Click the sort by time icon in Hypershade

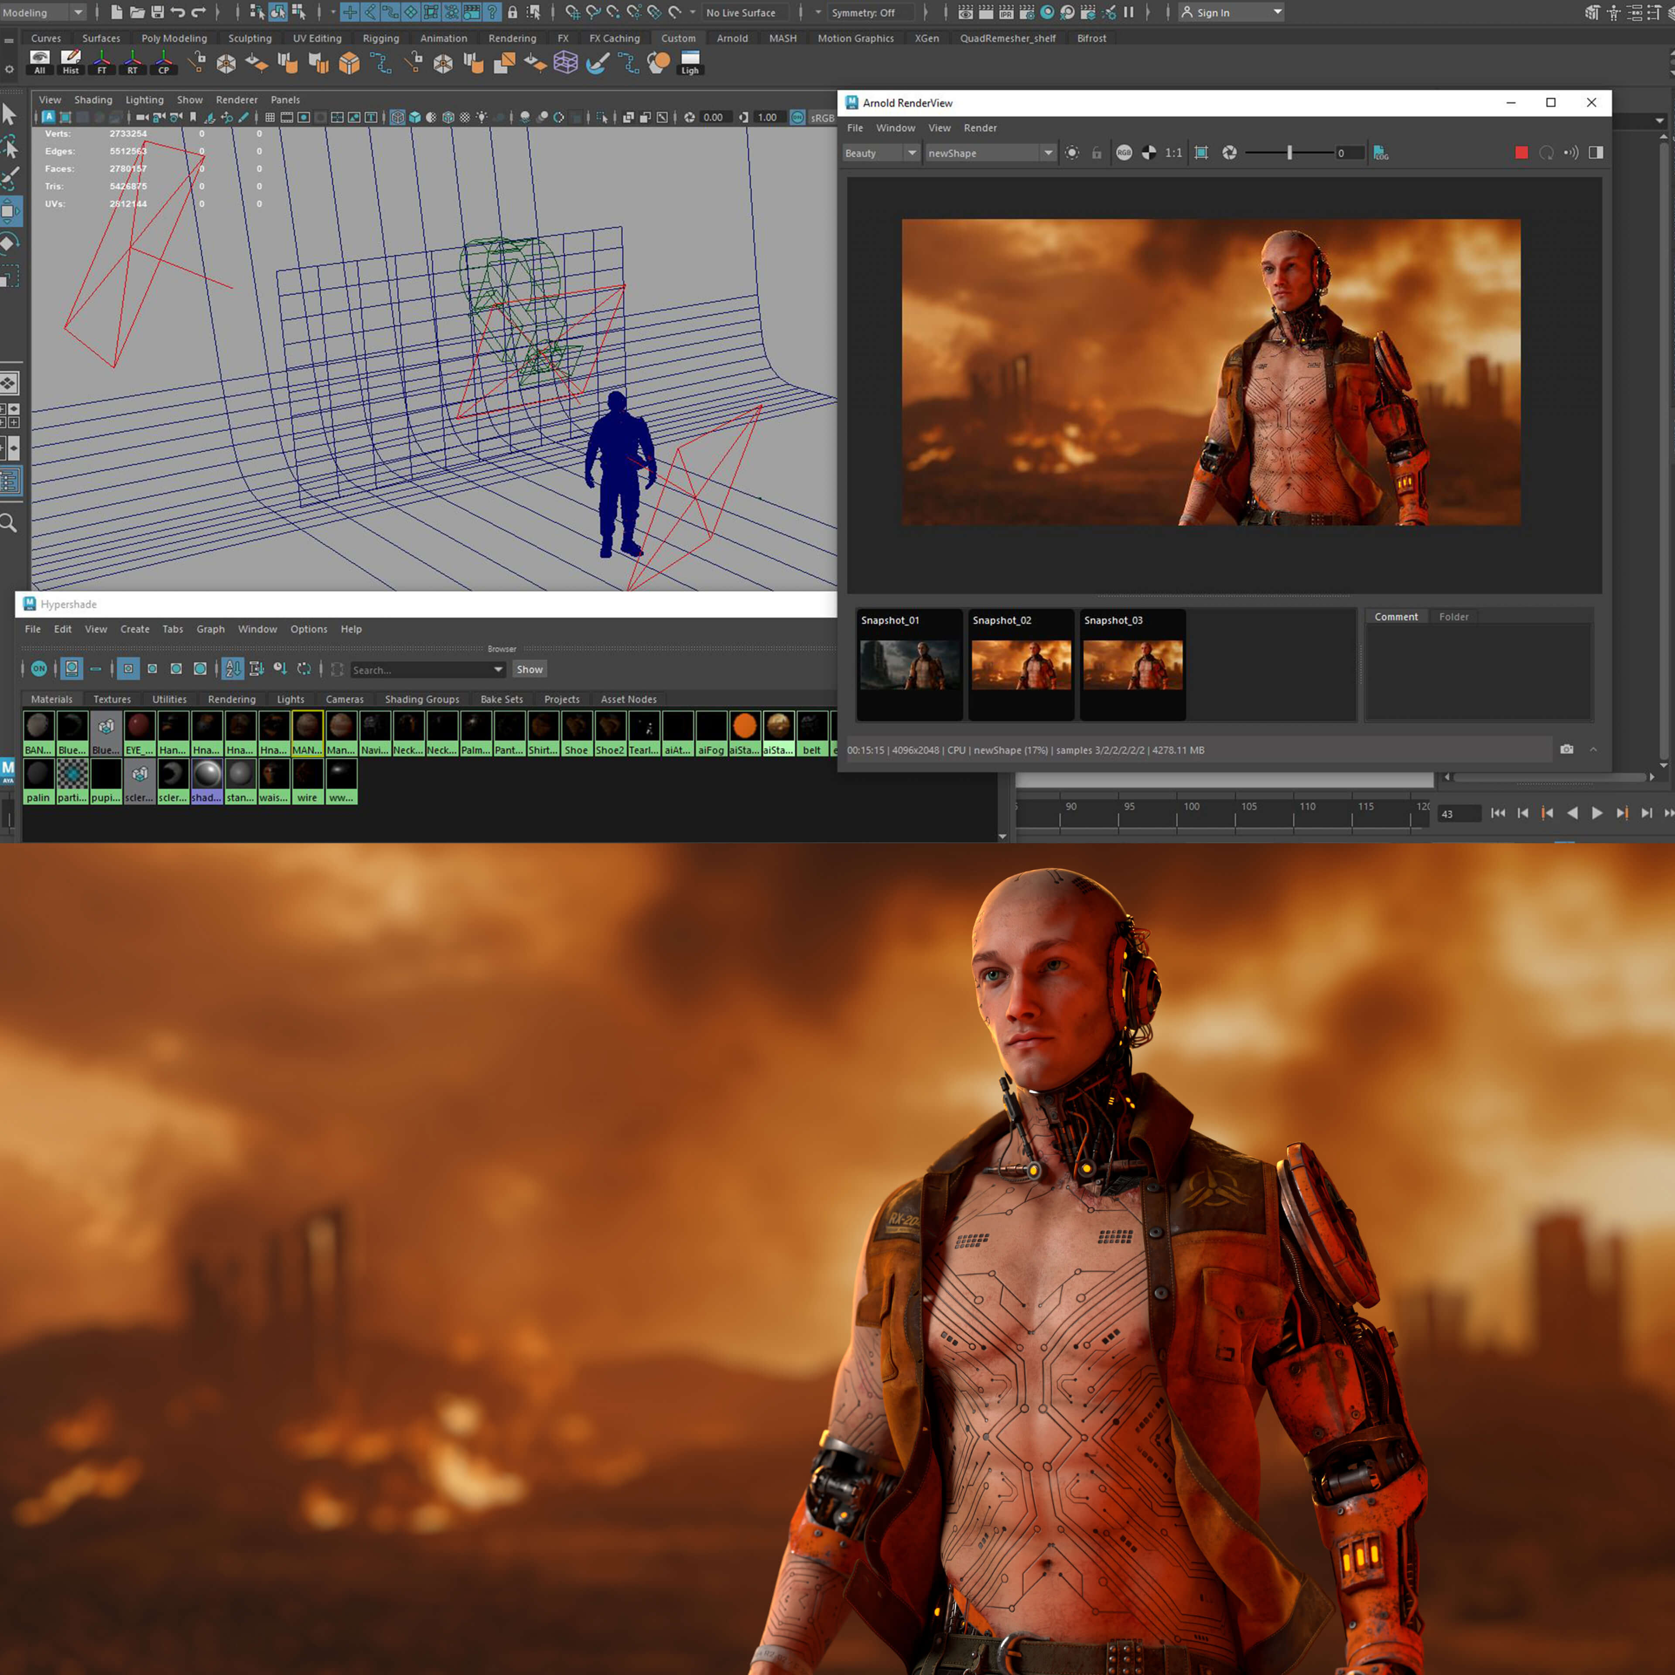click(x=279, y=668)
